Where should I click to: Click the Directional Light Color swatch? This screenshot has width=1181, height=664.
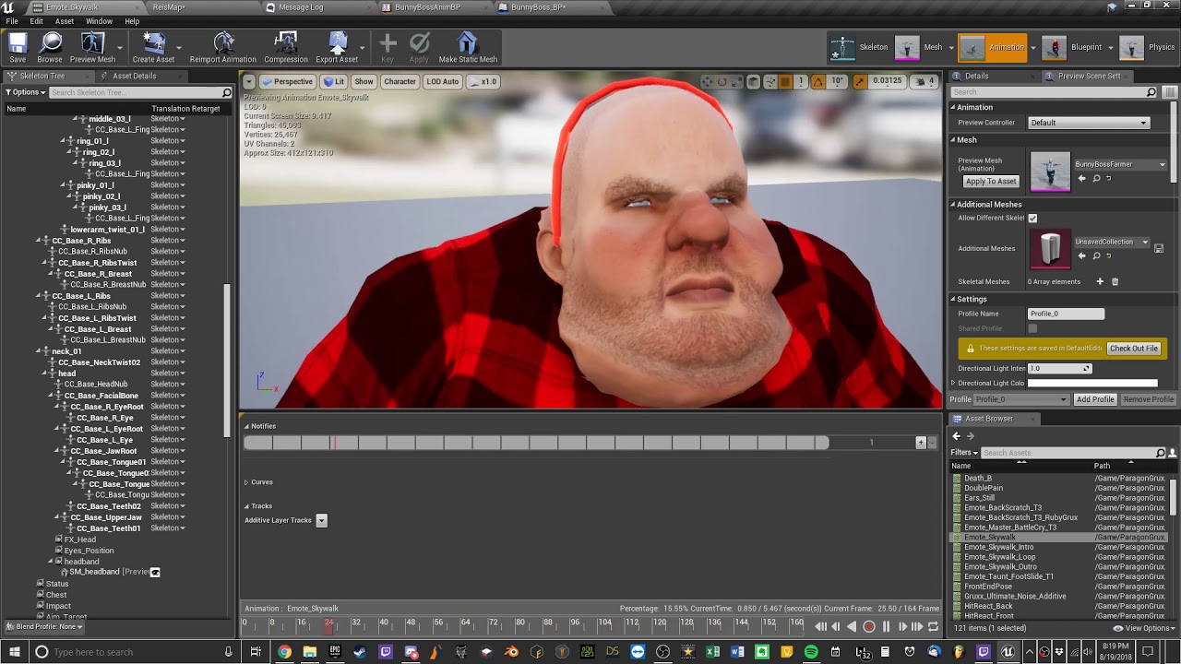[x=1092, y=384]
